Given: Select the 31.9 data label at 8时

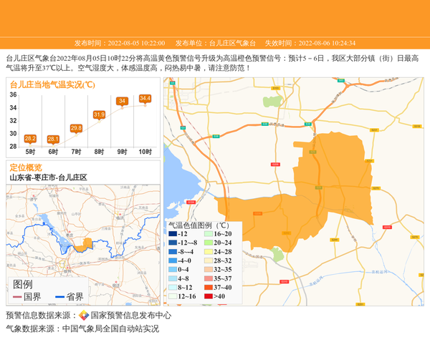Looking at the screenshot, I should click(99, 114).
